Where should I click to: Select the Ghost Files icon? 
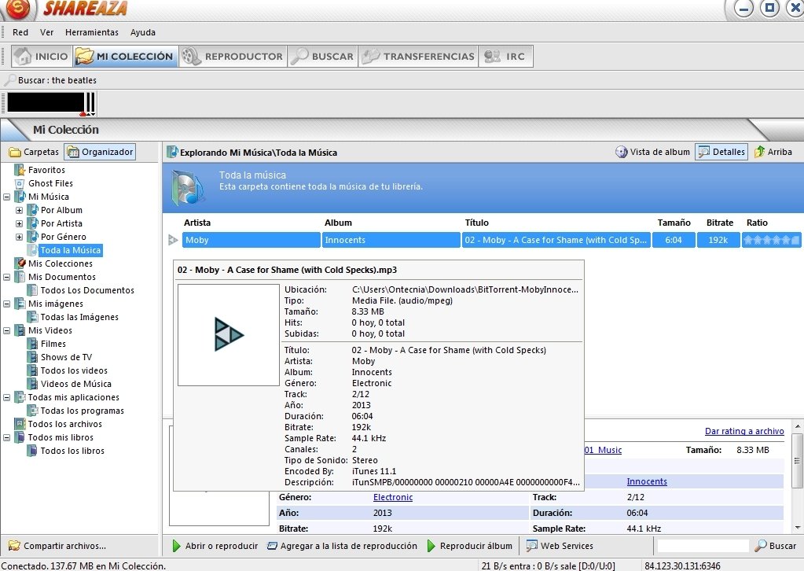pos(20,183)
